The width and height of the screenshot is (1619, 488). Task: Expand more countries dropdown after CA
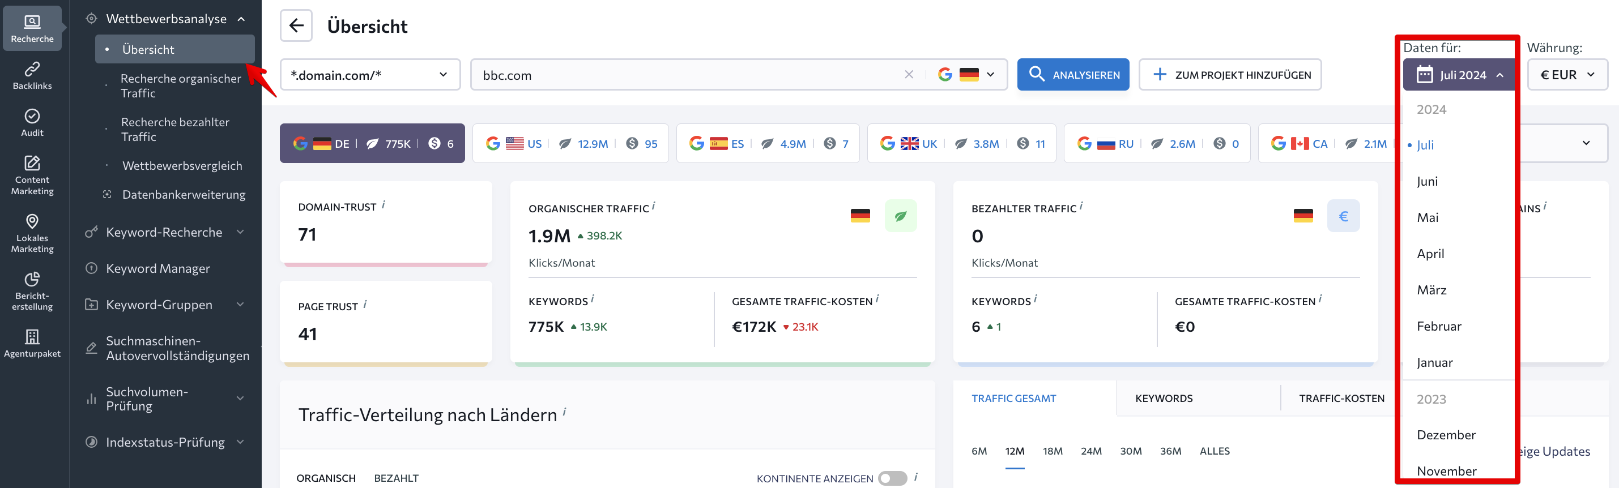point(1586,143)
